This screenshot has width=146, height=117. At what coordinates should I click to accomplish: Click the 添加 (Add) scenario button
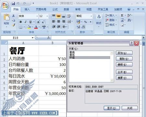[x=124, y=53]
